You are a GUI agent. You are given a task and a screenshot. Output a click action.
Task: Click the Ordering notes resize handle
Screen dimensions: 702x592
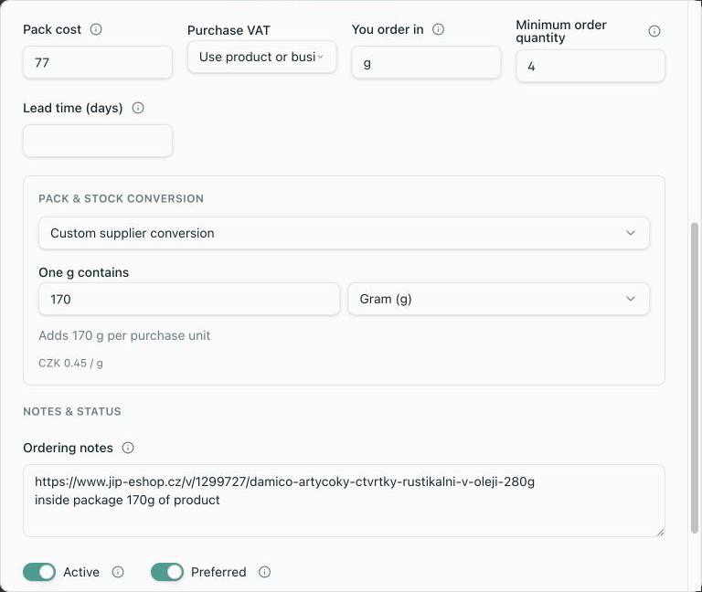tap(660, 532)
